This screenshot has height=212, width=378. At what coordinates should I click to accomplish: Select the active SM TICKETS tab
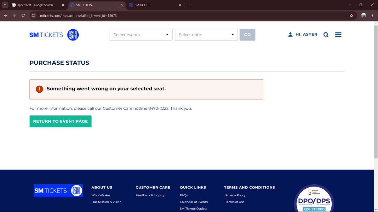pos(97,5)
